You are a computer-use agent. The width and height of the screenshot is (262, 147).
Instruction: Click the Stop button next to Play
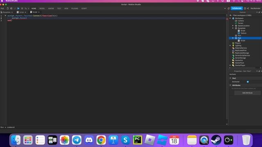click(x=22, y=8)
